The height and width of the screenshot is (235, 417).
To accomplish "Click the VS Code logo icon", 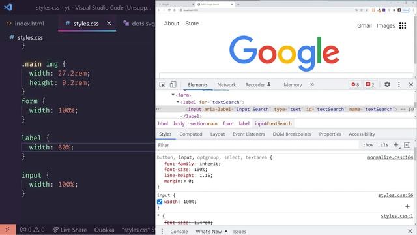I will (x=8, y=7).
